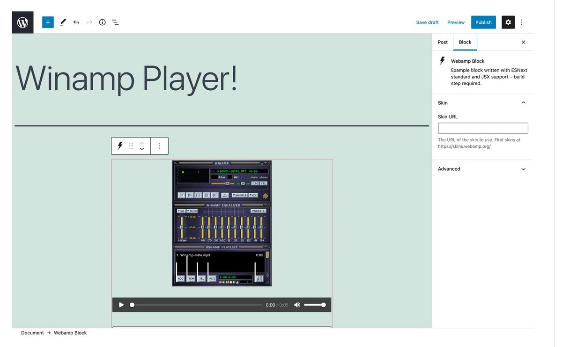The width and height of the screenshot is (562, 347).
Task: Click the Webamp block type lightning icon
Action: point(120,146)
